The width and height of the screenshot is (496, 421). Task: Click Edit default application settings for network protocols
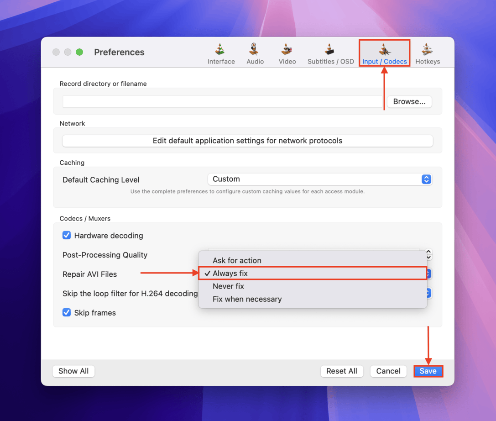click(247, 141)
